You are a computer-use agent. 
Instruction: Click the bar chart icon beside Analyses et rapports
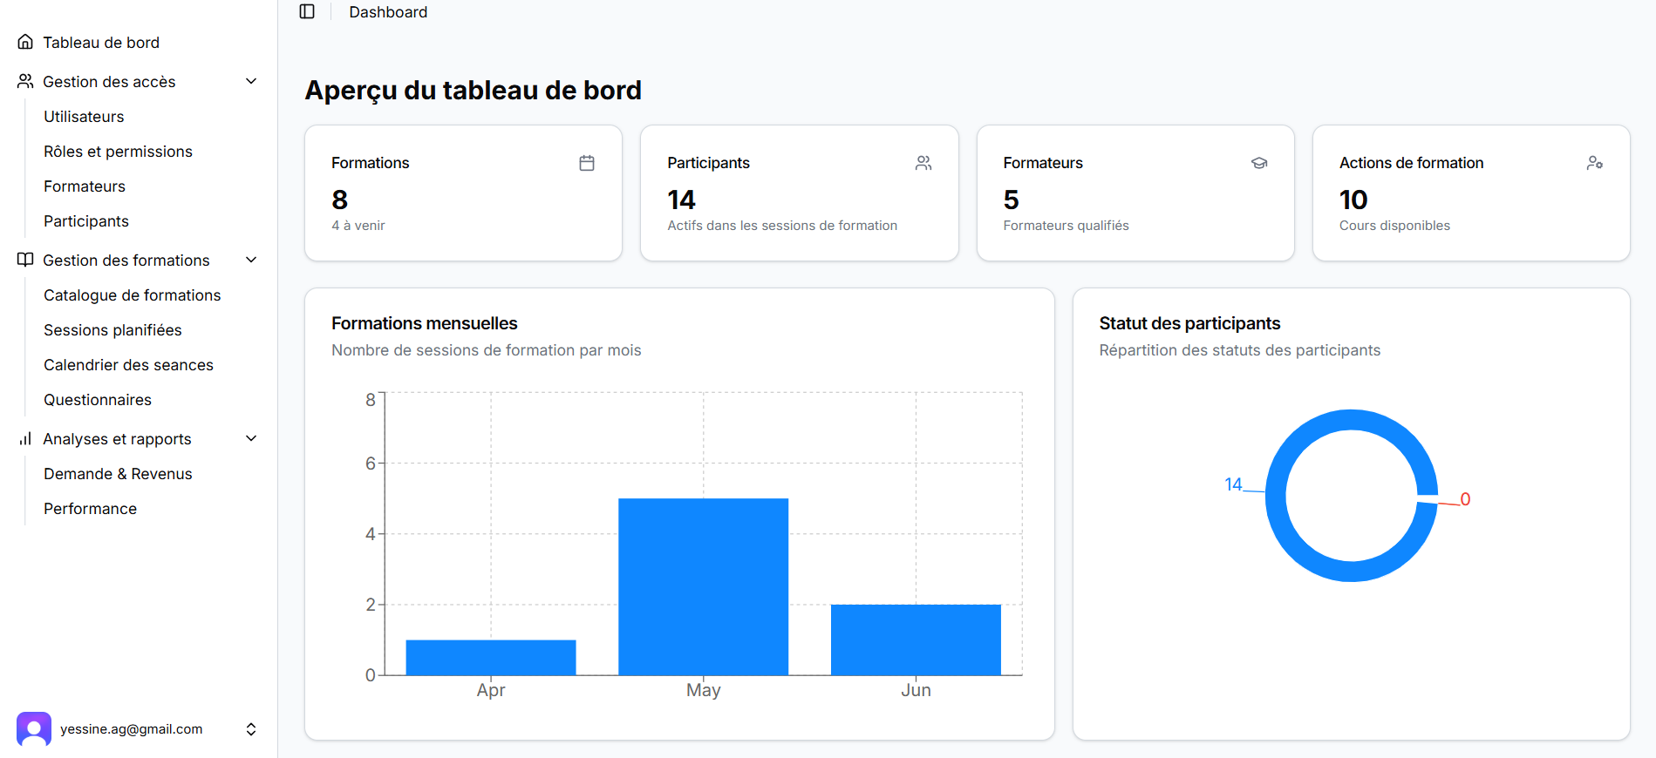click(25, 438)
